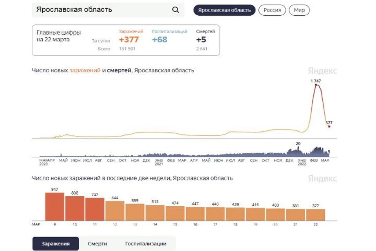Switch to the Россия region pill

pyautogui.click(x=272, y=10)
